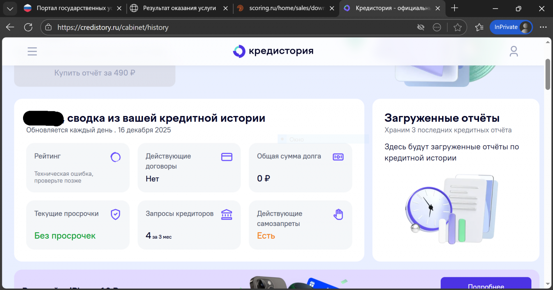Toggle tracking prevention via the eye icon
The width and height of the screenshot is (553, 290).
421,27
